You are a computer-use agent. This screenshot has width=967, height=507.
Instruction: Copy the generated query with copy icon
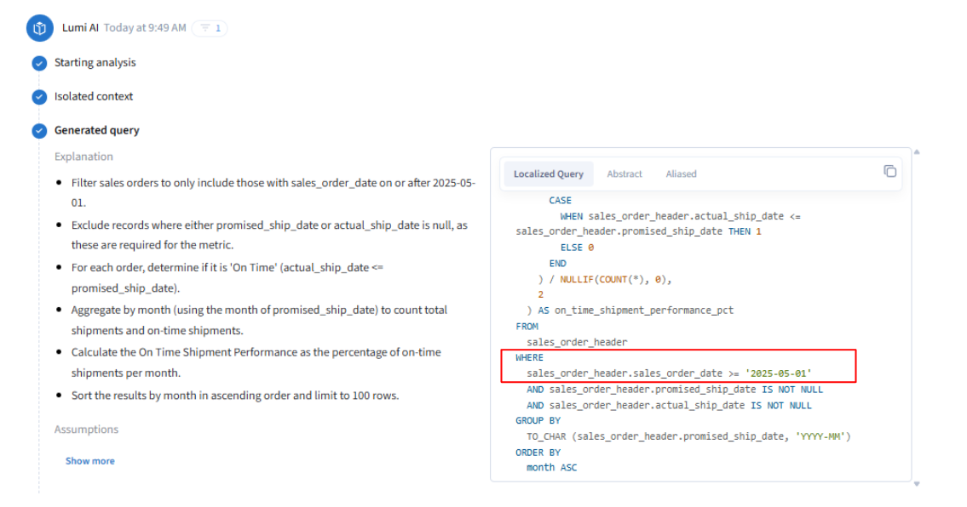click(889, 171)
